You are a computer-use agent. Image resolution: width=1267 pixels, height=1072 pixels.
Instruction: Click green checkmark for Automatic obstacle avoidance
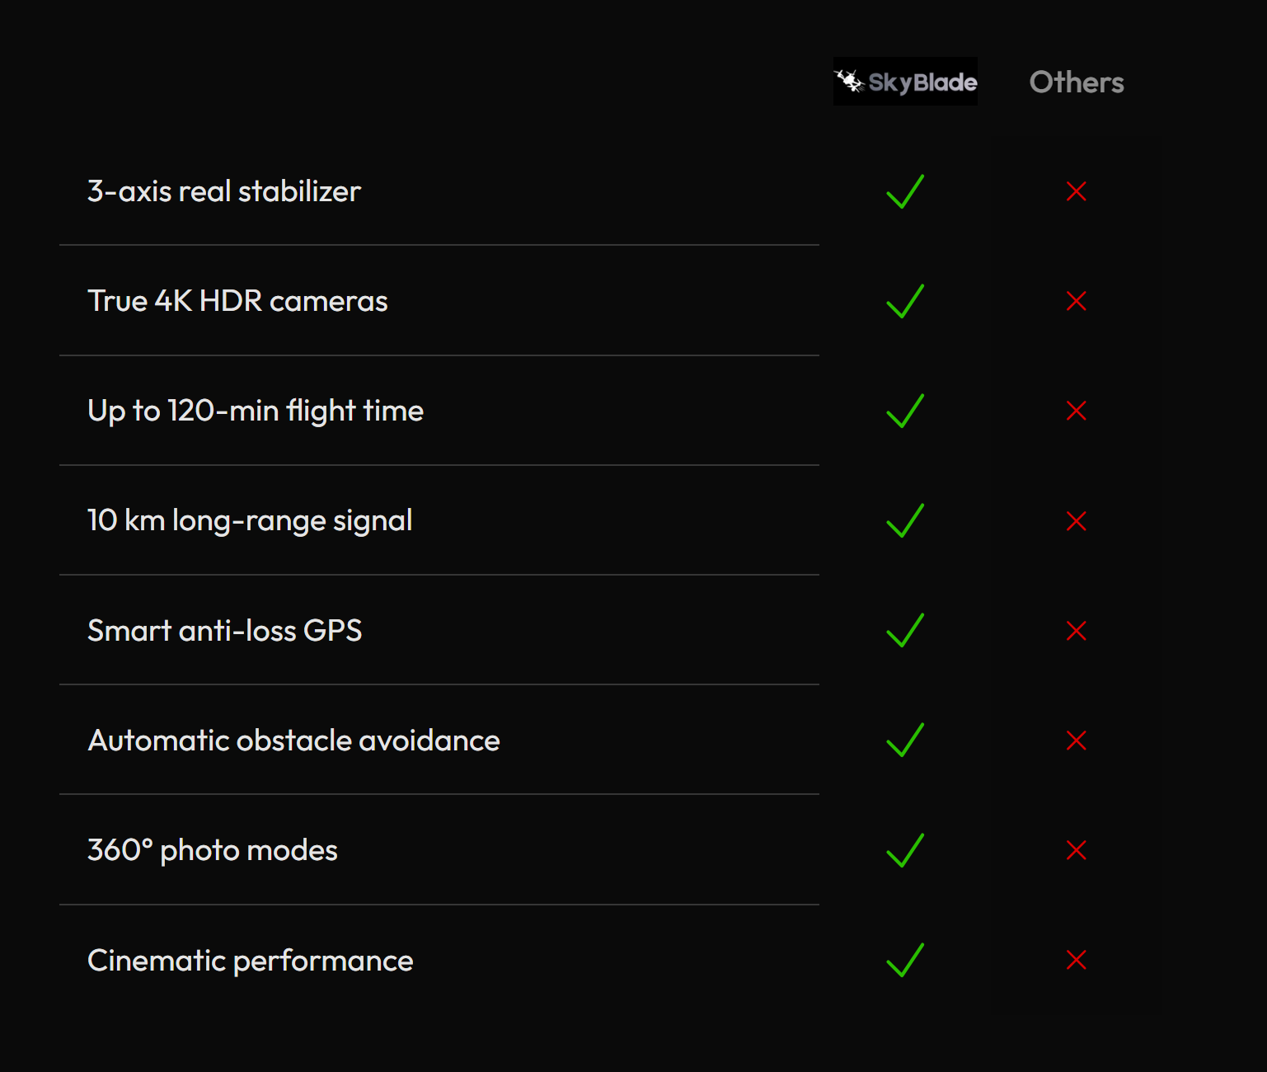coord(905,740)
